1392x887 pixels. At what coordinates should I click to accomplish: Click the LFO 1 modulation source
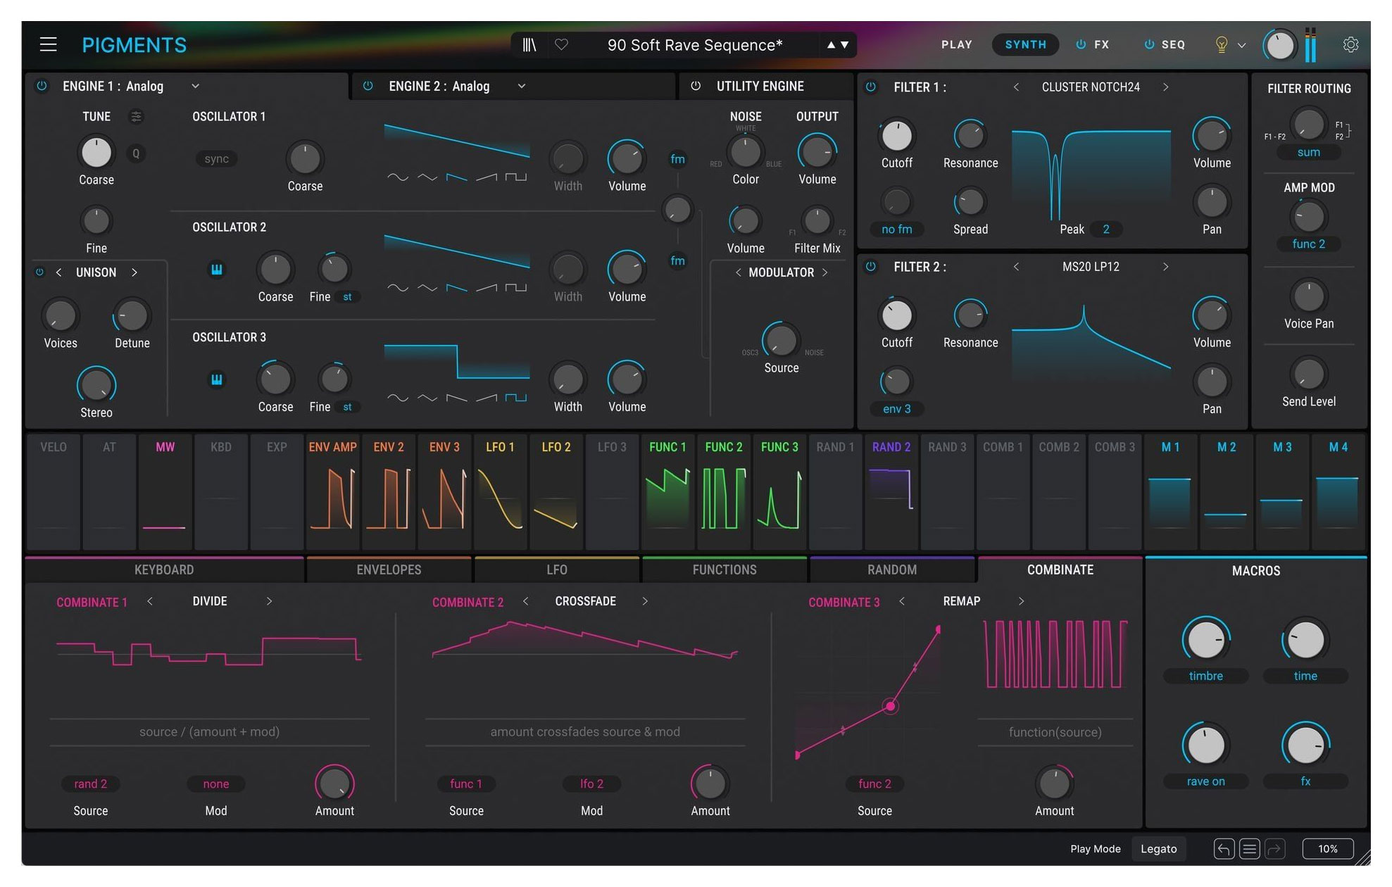click(x=500, y=491)
